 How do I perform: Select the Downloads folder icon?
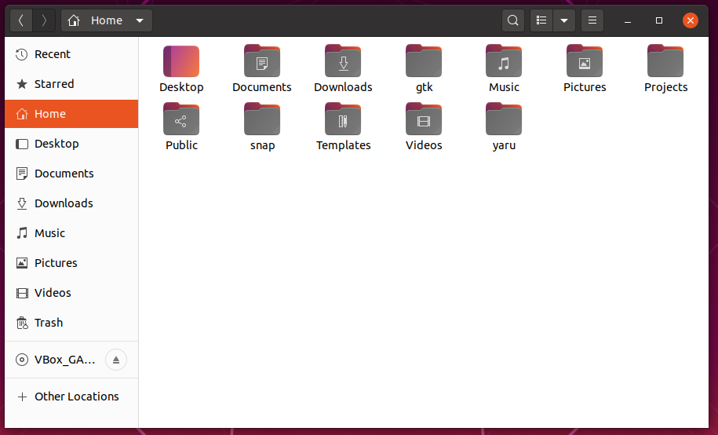343,61
